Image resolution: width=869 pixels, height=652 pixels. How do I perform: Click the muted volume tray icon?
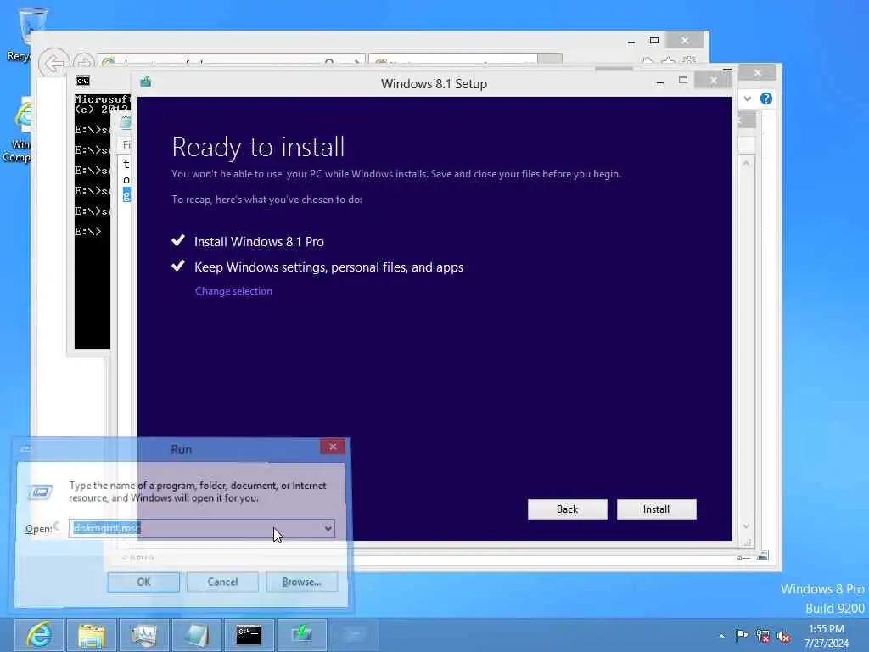point(783,636)
